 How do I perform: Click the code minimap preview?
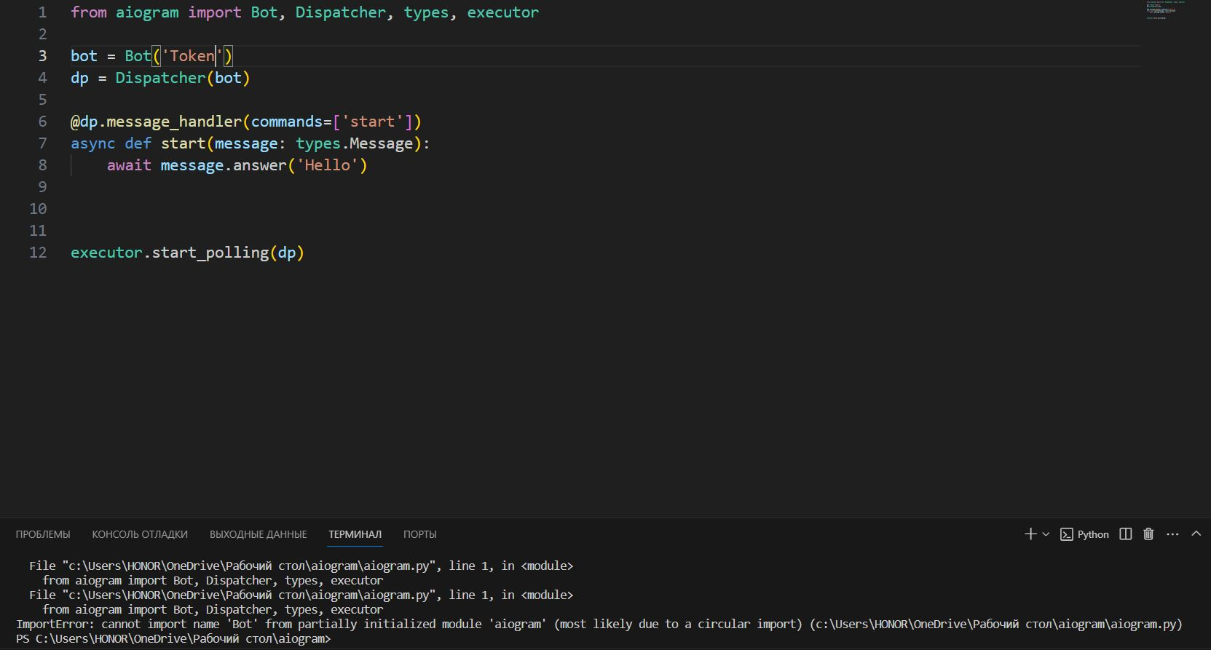pos(1165,9)
